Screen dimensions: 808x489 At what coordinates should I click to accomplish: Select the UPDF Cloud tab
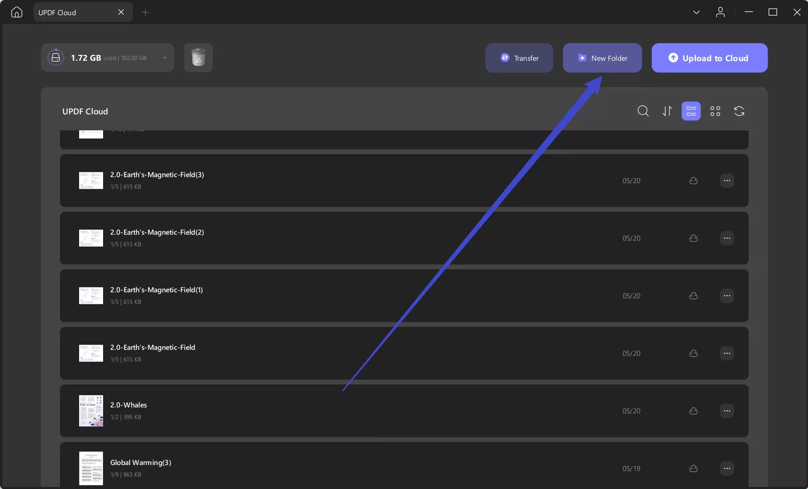click(x=83, y=12)
